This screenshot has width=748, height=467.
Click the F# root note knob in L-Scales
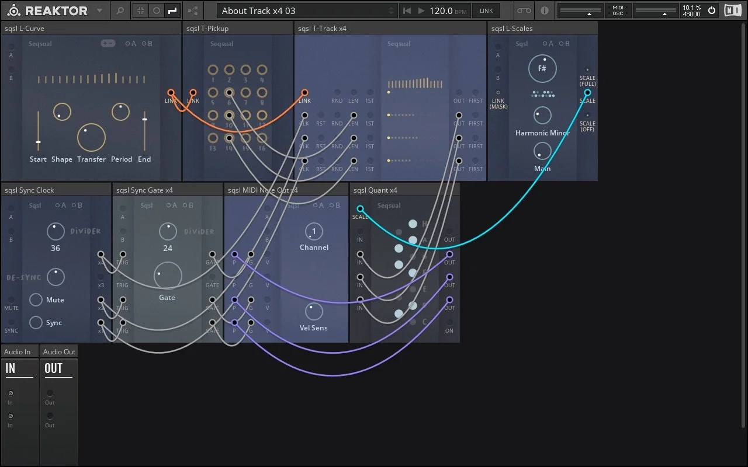click(542, 68)
